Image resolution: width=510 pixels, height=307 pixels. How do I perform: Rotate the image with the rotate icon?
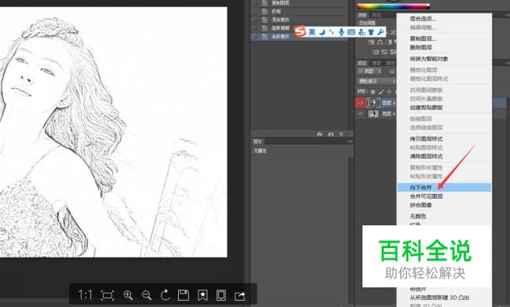tap(166, 295)
